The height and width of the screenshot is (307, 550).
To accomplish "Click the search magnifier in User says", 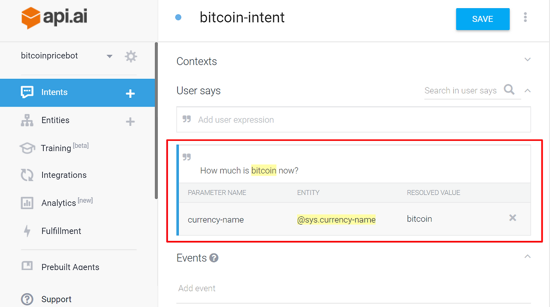I will [509, 90].
